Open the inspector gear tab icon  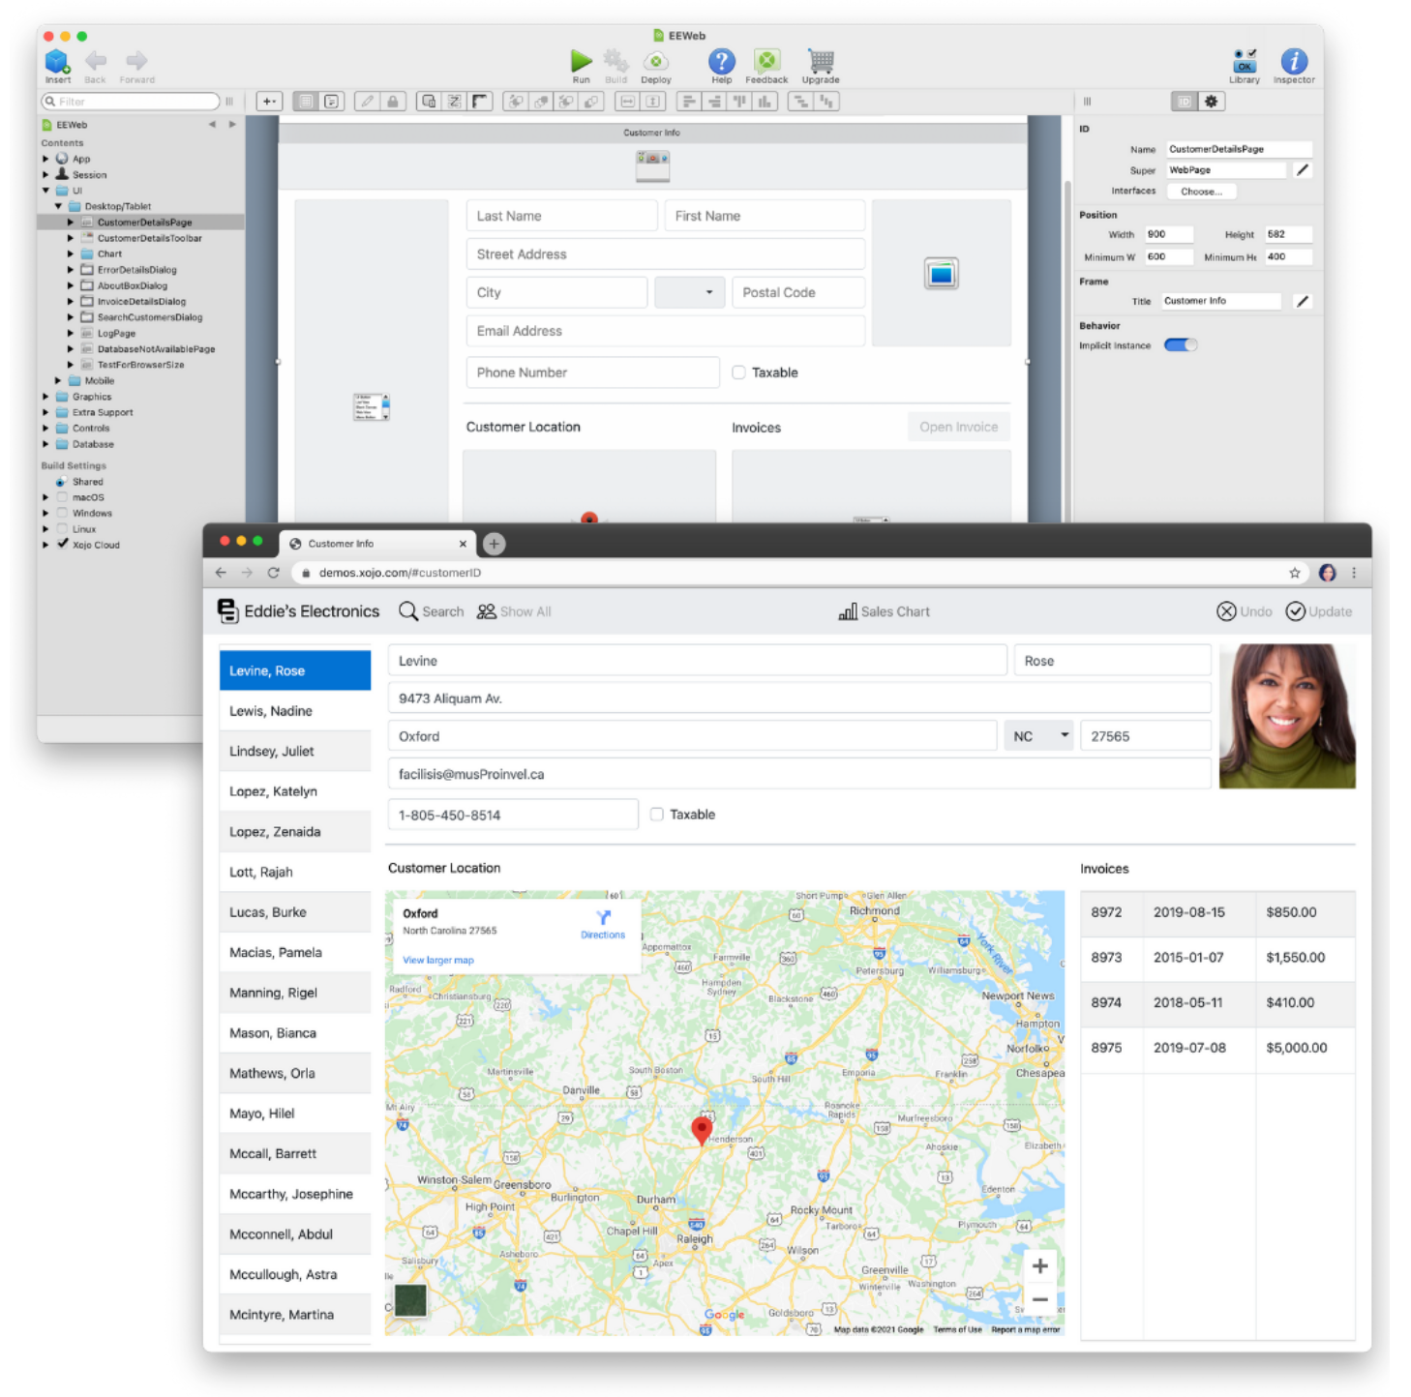(1211, 102)
